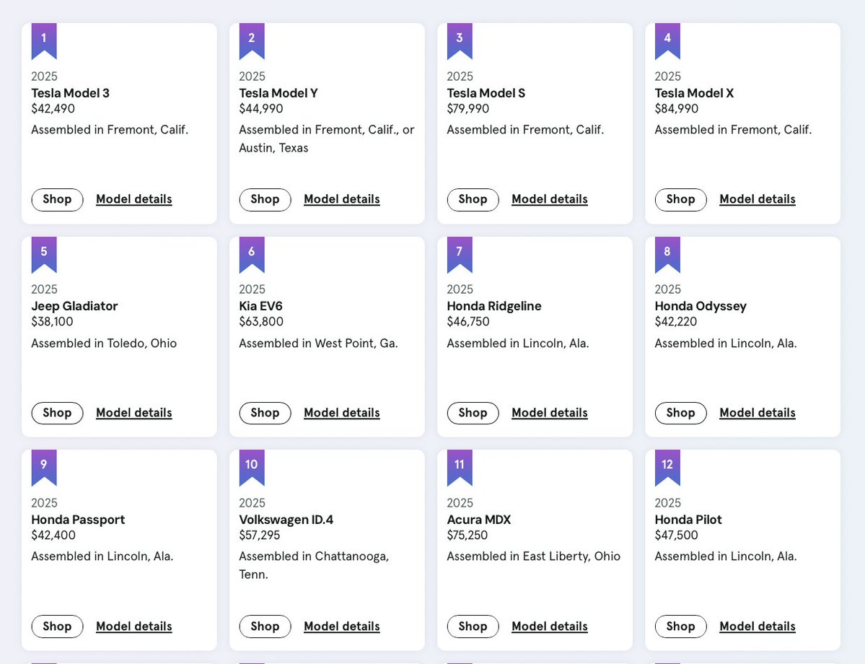Click the rank 7 ribbon badge
Image resolution: width=865 pixels, height=664 pixels.
click(460, 255)
